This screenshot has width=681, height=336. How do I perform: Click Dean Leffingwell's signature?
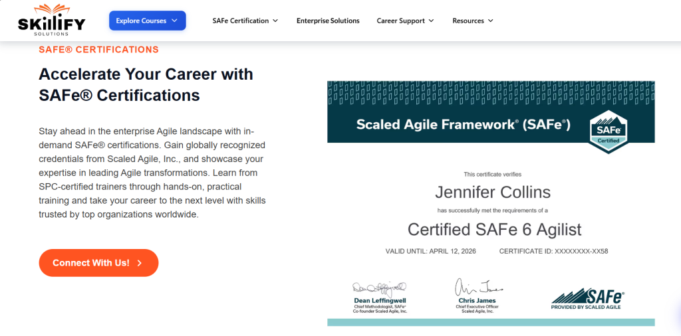[380, 288]
